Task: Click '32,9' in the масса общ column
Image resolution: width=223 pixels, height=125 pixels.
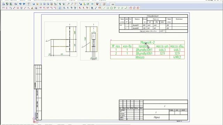Action: 177,53
